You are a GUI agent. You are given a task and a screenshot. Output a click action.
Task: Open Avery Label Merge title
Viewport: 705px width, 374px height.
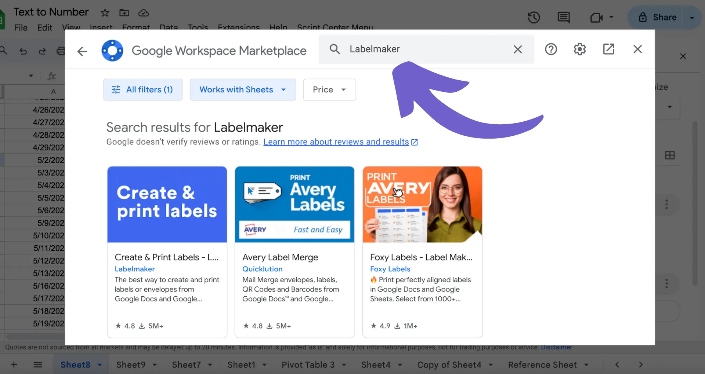coord(280,257)
